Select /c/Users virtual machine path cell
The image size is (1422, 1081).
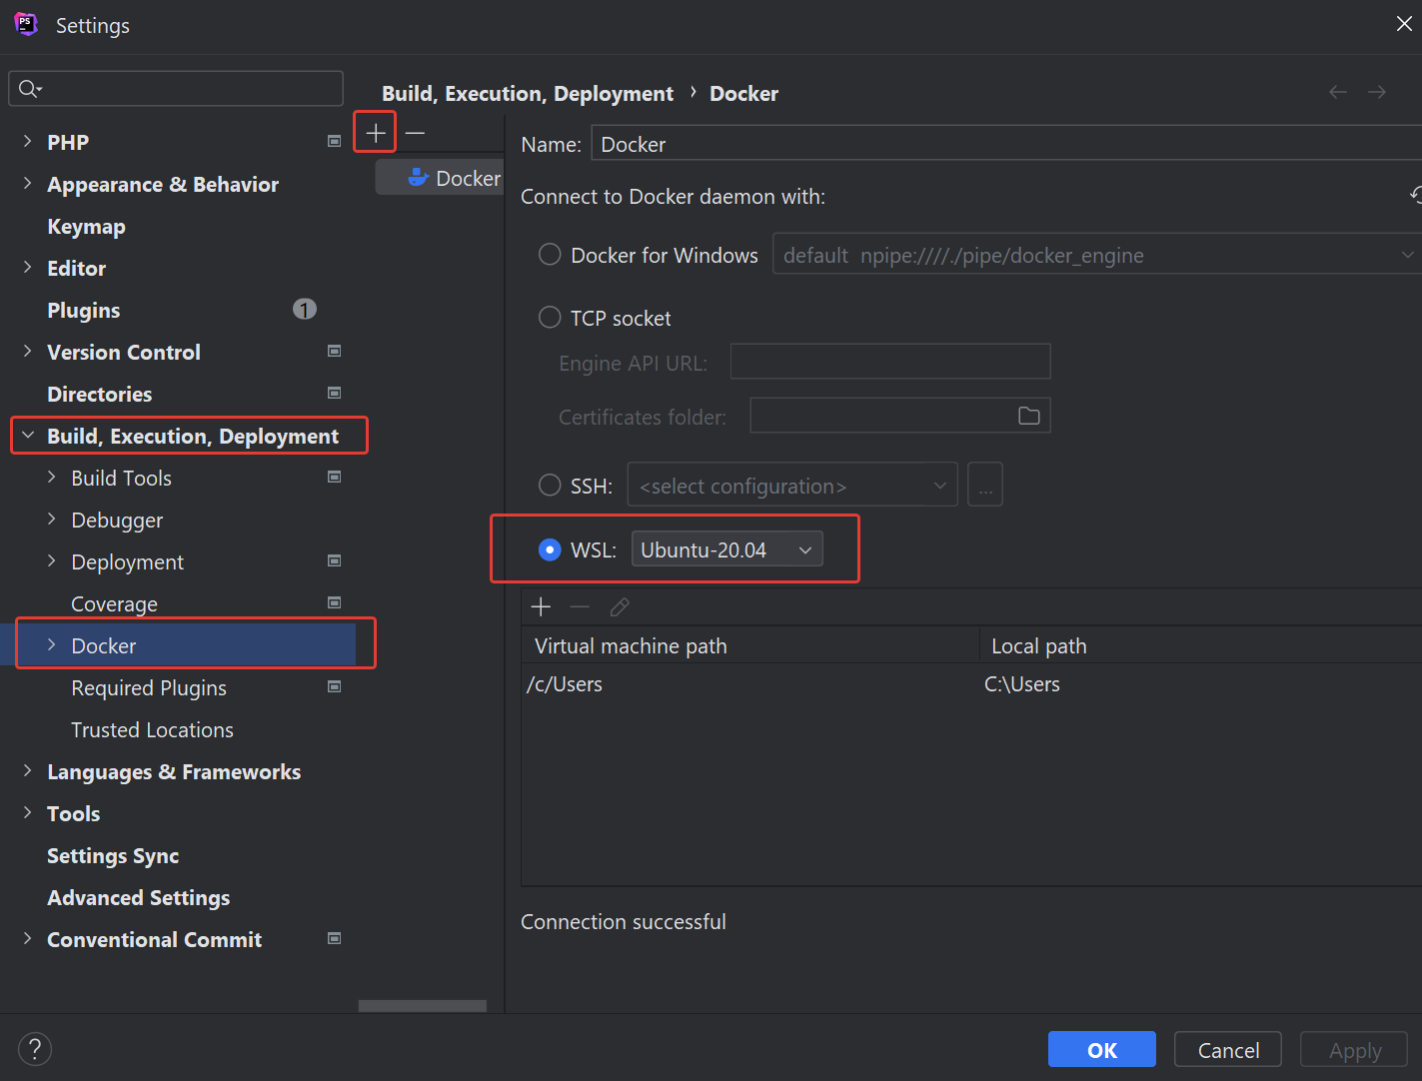coord(750,684)
